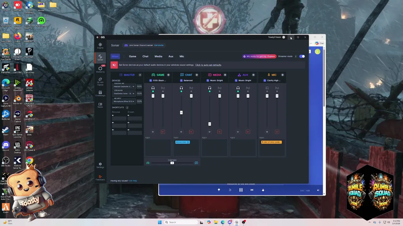403x226 pixels.
Task: Toggle GAME stream broadcast output
Action: point(163,88)
